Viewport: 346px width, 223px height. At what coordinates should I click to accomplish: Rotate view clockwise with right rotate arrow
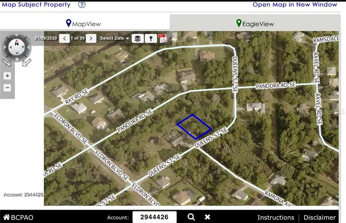pyautogui.click(x=27, y=63)
